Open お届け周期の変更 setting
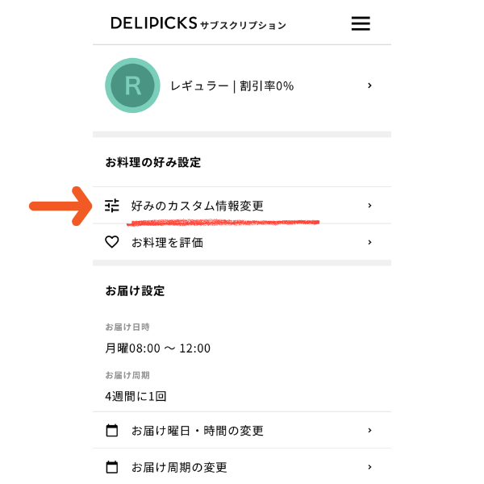484x484 pixels. pyautogui.click(x=179, y=467)
